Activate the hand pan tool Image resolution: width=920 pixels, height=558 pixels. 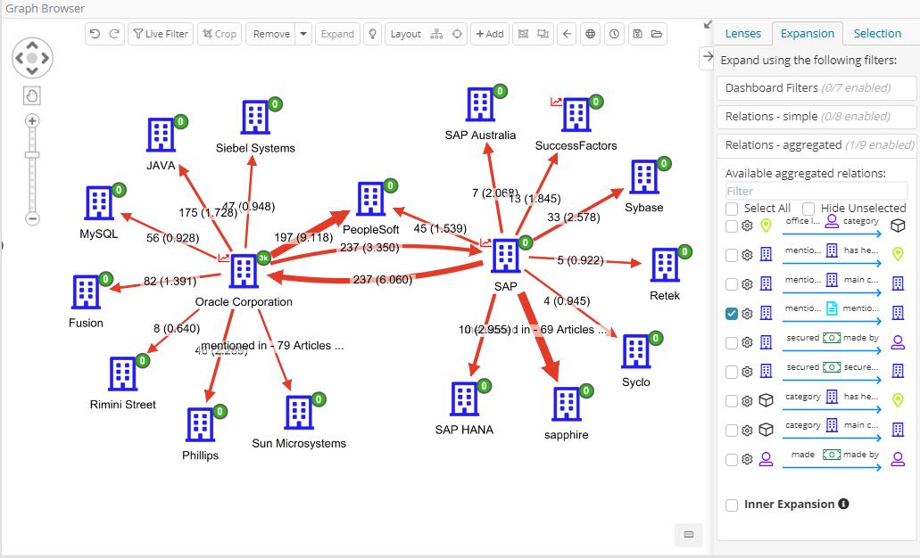coord(32,95)
